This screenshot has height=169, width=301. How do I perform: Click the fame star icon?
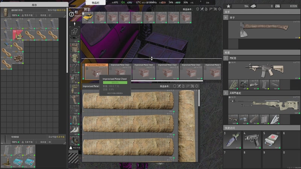(228, 6)
